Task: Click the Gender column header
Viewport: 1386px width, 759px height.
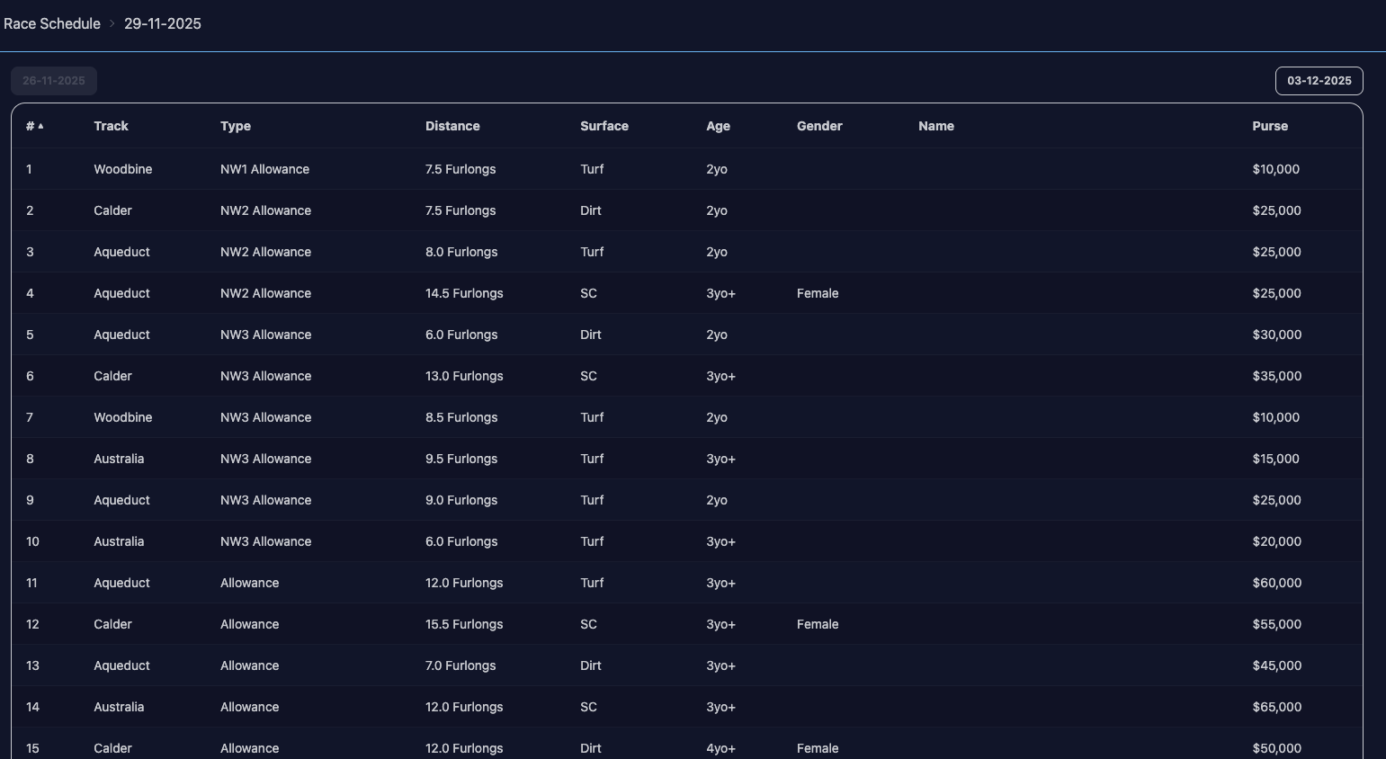Action: click(x=819, y=126)
